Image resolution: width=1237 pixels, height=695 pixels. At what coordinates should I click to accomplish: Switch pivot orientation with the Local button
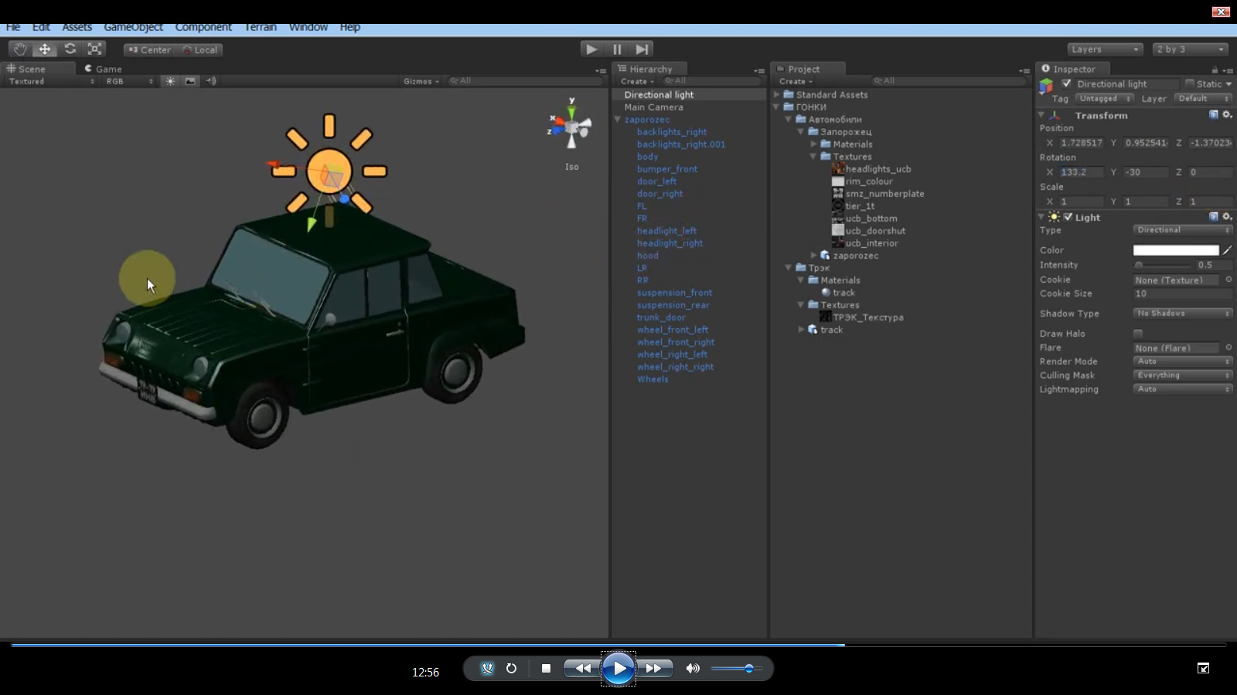point(202,49)
